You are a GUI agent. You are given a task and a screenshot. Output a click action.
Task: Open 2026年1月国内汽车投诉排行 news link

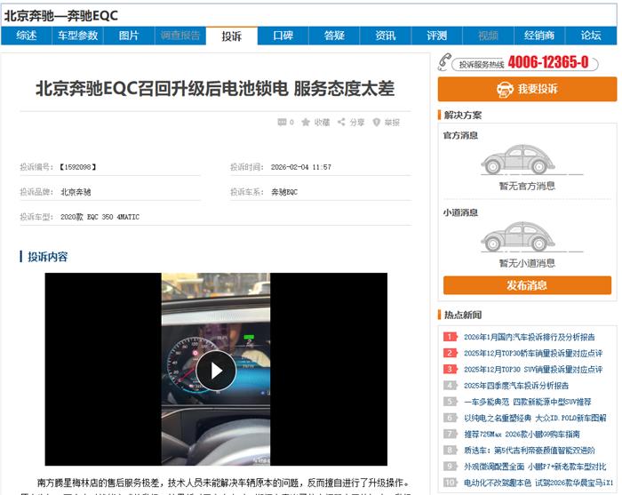coord(529,337)
